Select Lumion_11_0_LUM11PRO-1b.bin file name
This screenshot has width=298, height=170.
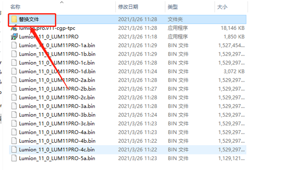pyautogui.click(x=57, y=54)
